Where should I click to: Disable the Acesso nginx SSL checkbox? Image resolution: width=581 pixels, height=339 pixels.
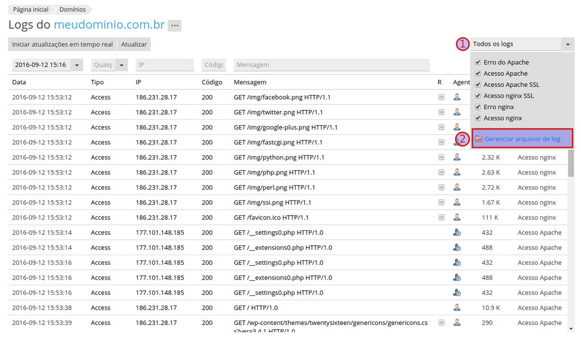tap(478, 95)
